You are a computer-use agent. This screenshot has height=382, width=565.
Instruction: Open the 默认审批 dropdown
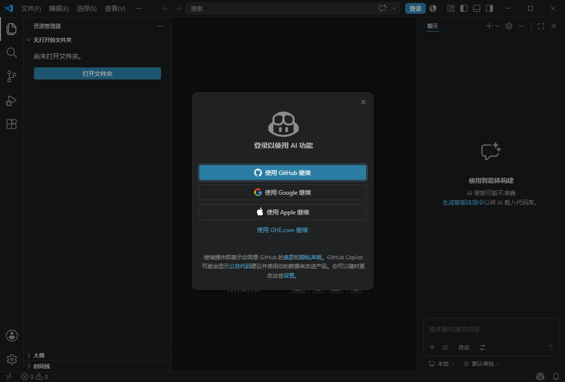[482, 364]
